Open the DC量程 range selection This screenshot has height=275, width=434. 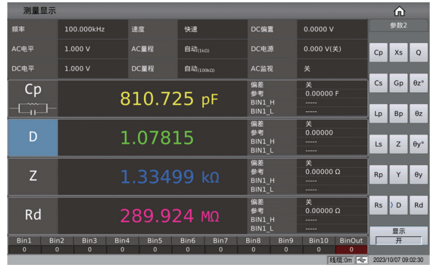(x=211, y=68)
